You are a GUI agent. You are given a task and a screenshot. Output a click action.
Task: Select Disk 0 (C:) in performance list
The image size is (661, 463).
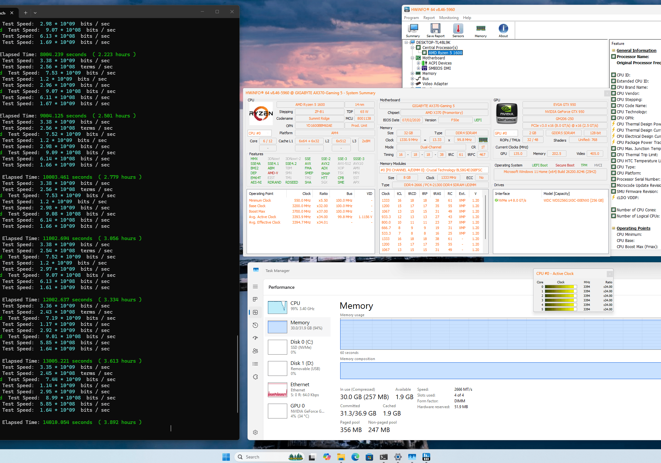tap(298, 347)
